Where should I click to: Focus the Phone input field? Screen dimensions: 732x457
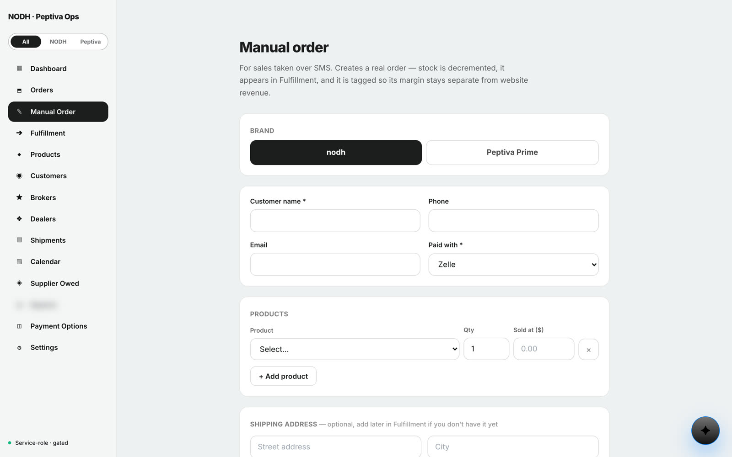513,221
